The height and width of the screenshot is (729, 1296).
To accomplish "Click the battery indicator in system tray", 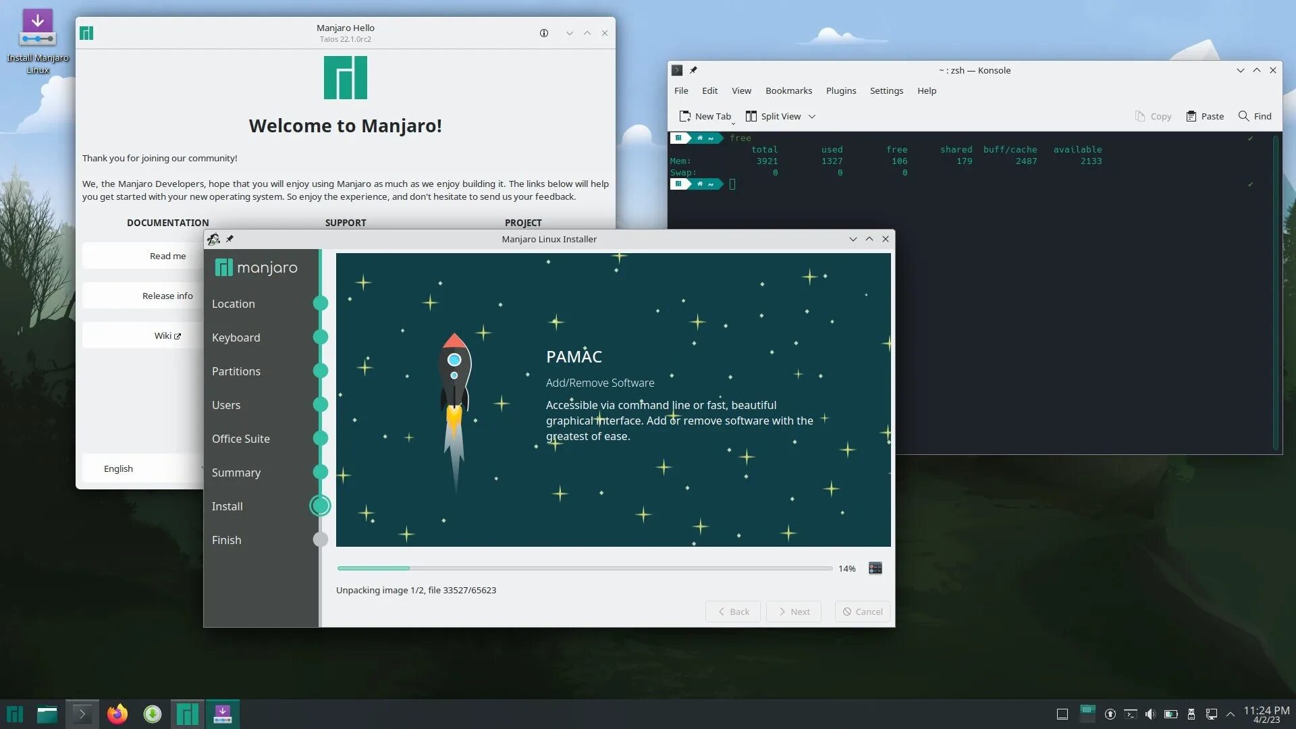I will pyautogui.click(x=1170, y=714).
